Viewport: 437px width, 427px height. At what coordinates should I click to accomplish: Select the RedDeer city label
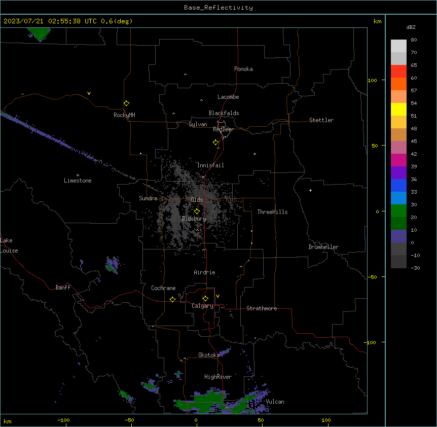tap(223, 129)
